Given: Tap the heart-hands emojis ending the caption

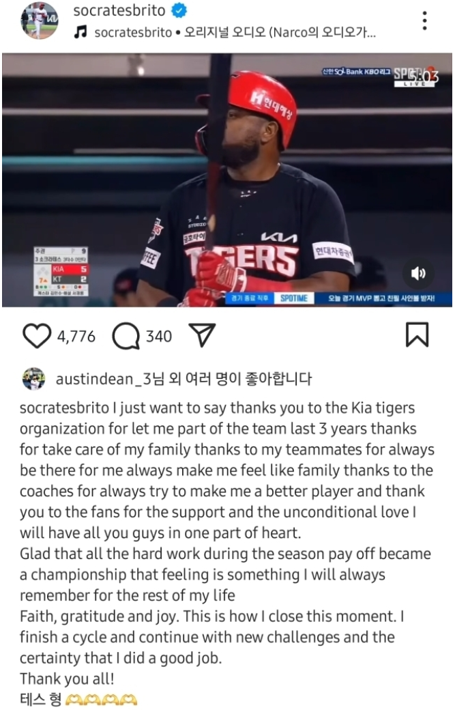Looking at the screenshot, I should coord(102,700).
